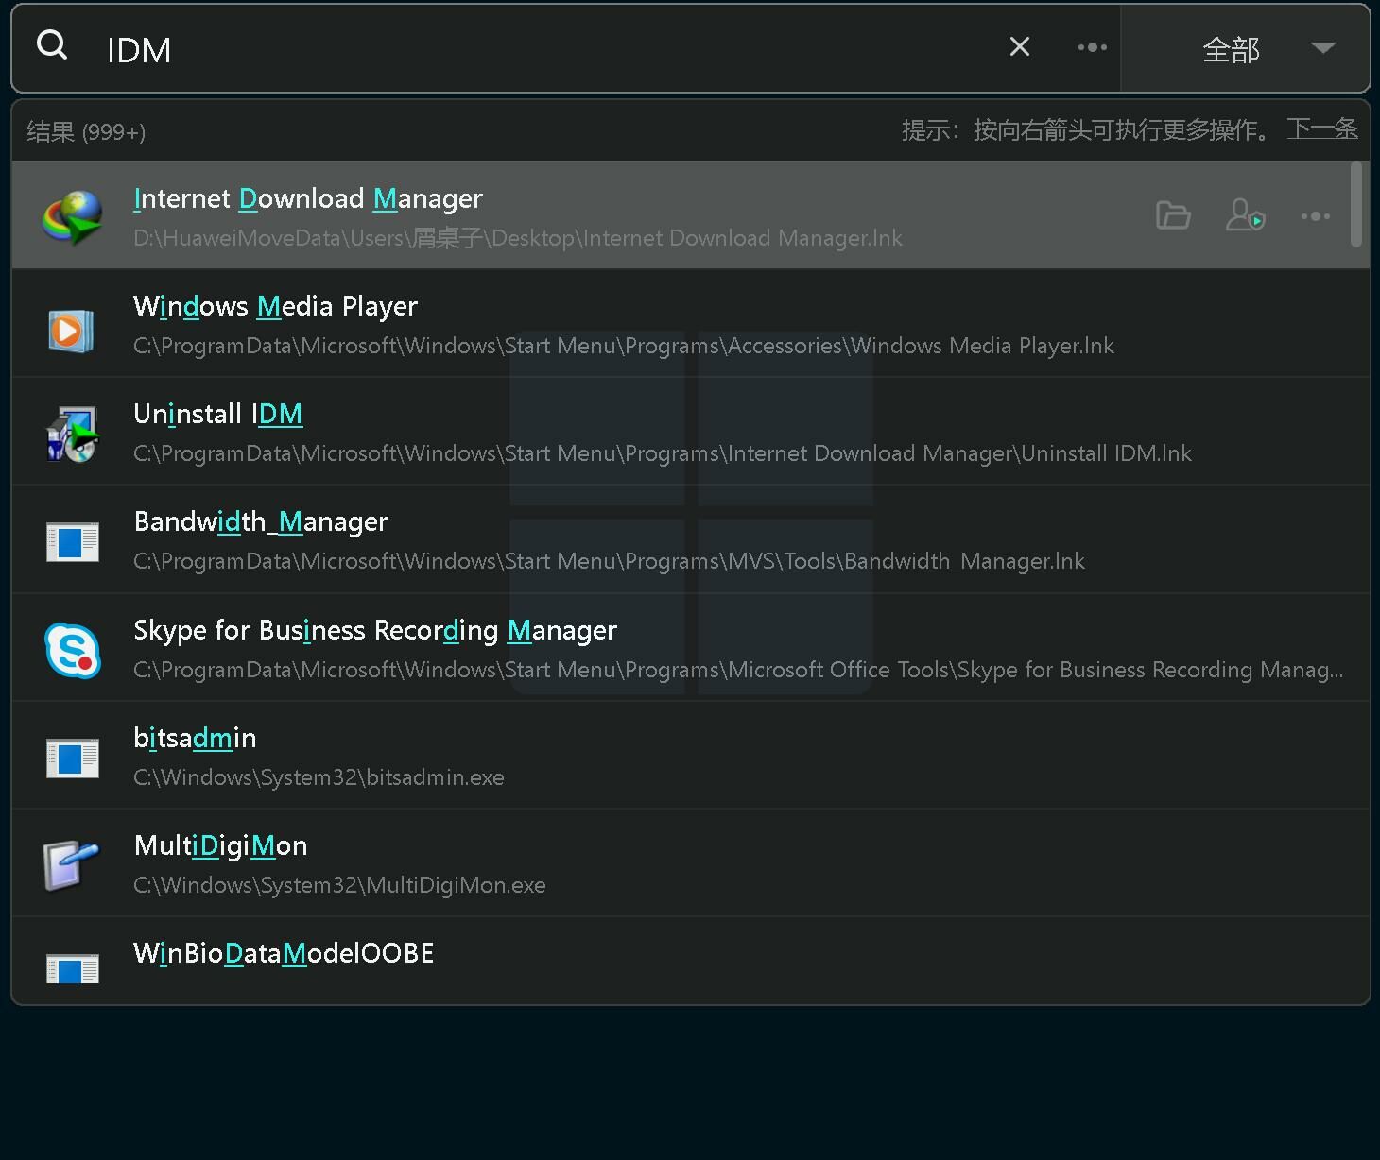Click the Uninstall IDM icon

tap(73, 434)
